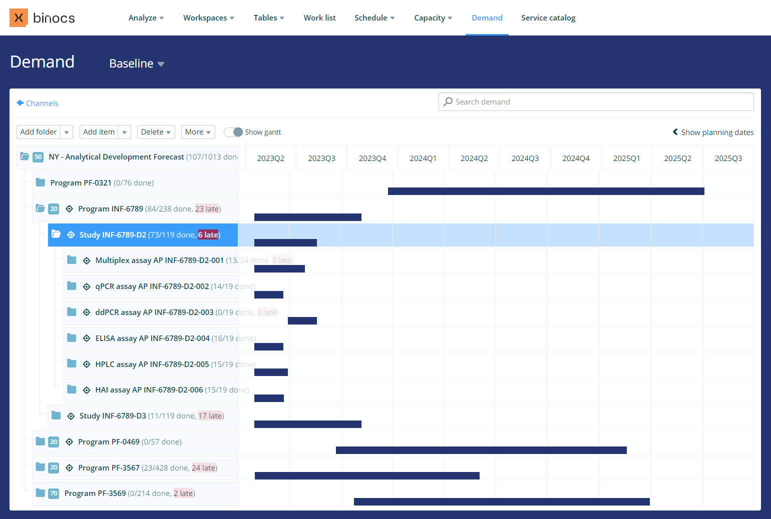This screenshot has width=771, height=519.
Task: Click target icon of ELISA assay row
Action: [x=87, y=338]
